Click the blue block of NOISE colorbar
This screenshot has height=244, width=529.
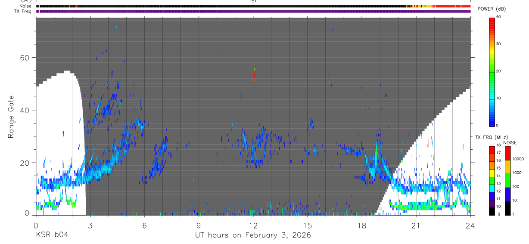pos(507,195)
